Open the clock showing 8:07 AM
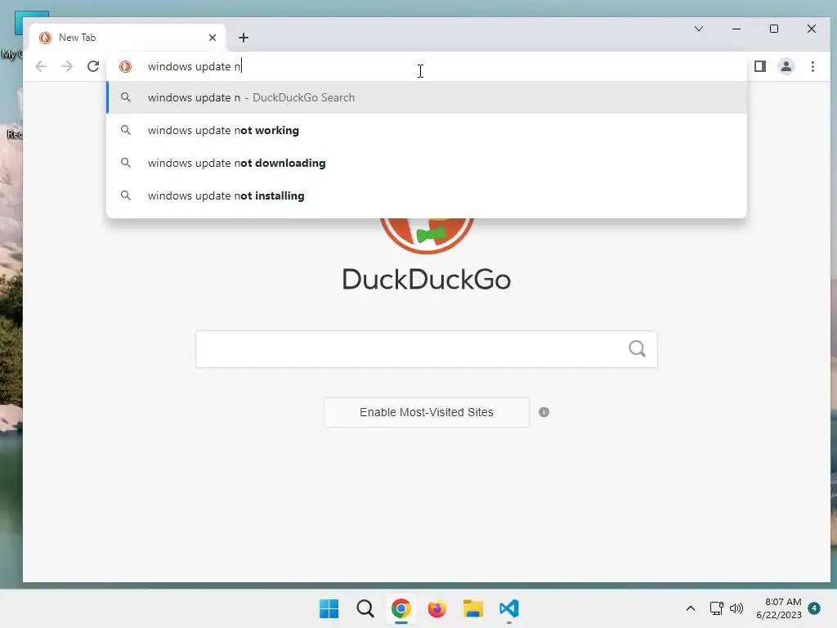The width and height of the screenshot is (837, 628). (779, 608)
